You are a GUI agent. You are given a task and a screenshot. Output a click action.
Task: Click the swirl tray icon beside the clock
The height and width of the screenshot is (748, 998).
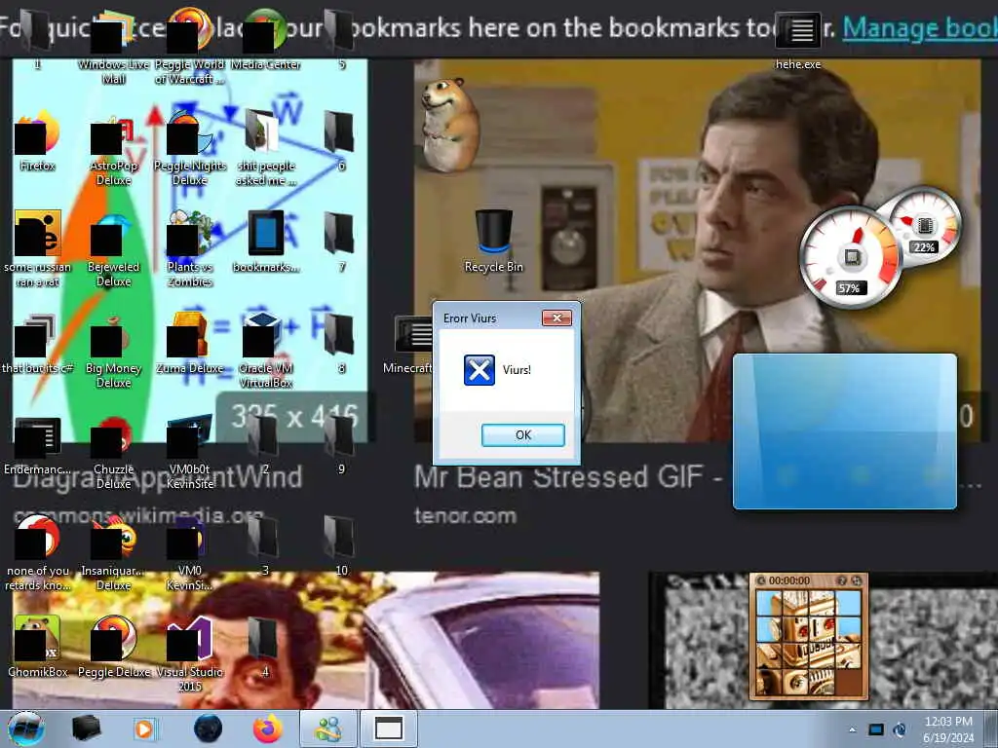[x=900, y=729]
